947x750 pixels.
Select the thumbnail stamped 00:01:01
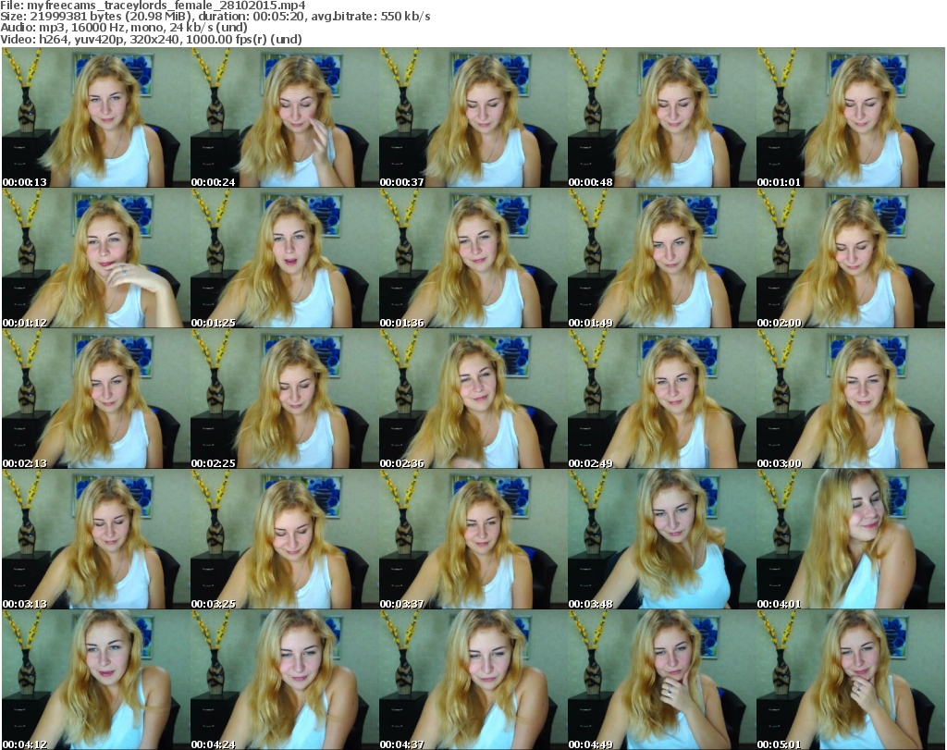click(851, 117)
